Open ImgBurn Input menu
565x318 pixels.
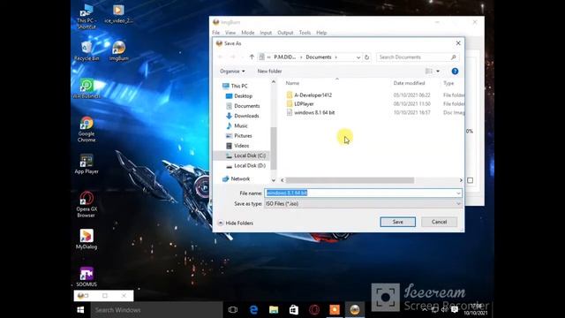click(266, 33)
